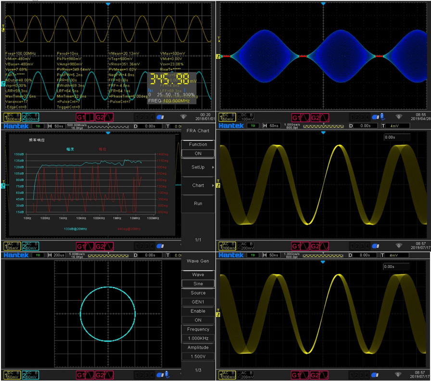Click Hantek logo next to 200us timebase
The width and height of the screenshot is (431, 381).
tap(16, 255)
